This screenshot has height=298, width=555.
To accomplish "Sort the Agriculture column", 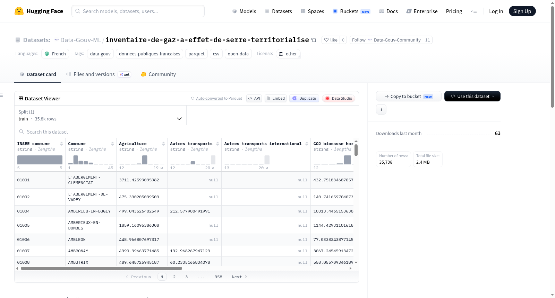I will click(x=163, y=144).
